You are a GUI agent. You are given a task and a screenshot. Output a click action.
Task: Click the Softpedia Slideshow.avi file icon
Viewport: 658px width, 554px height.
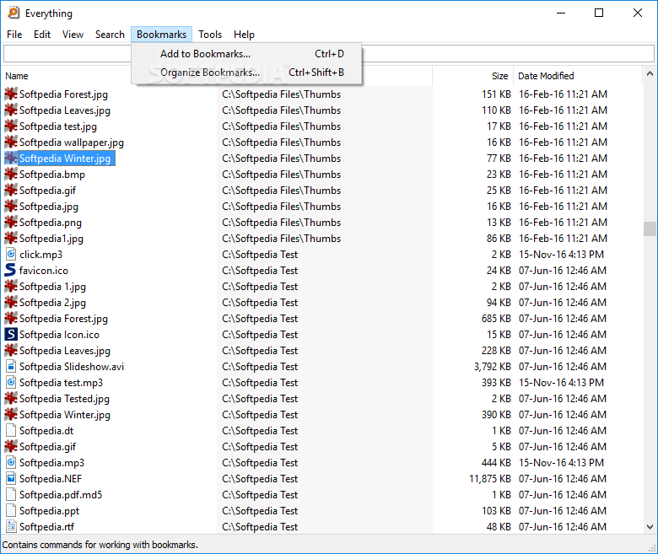(11, 366)
